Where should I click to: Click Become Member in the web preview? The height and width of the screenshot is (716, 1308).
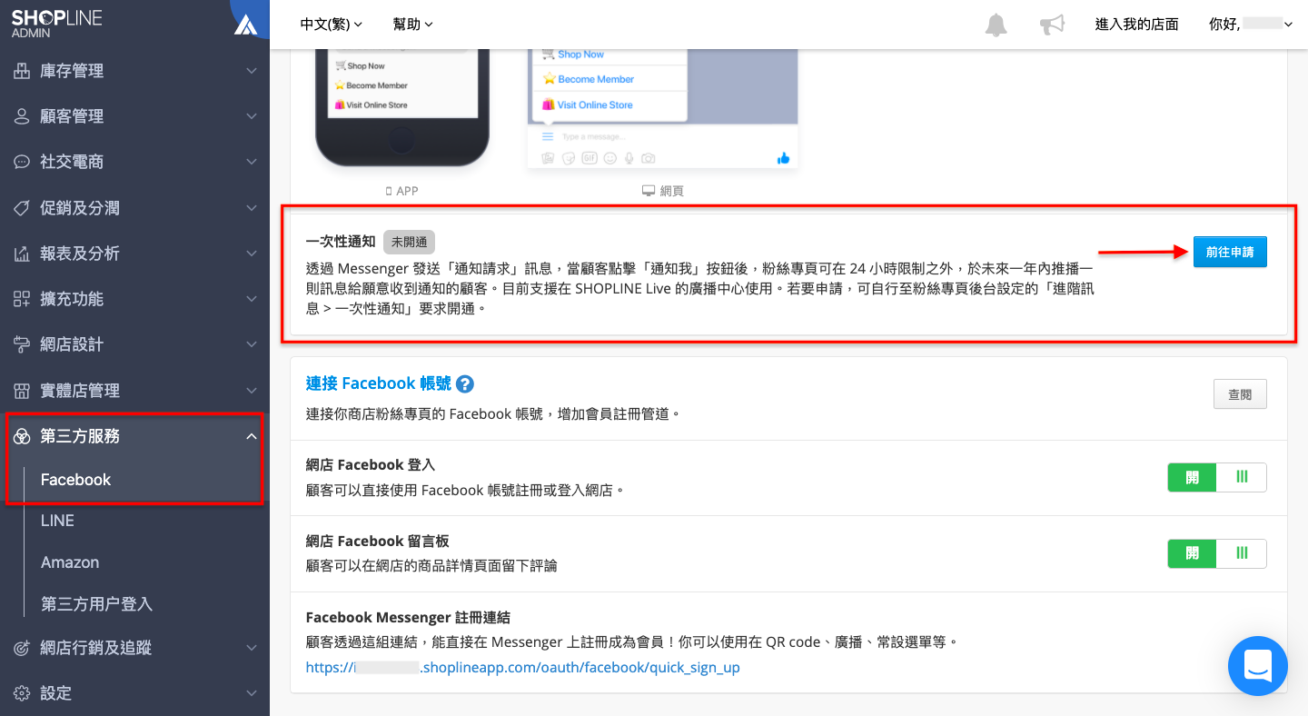click(x=596, y=79)
